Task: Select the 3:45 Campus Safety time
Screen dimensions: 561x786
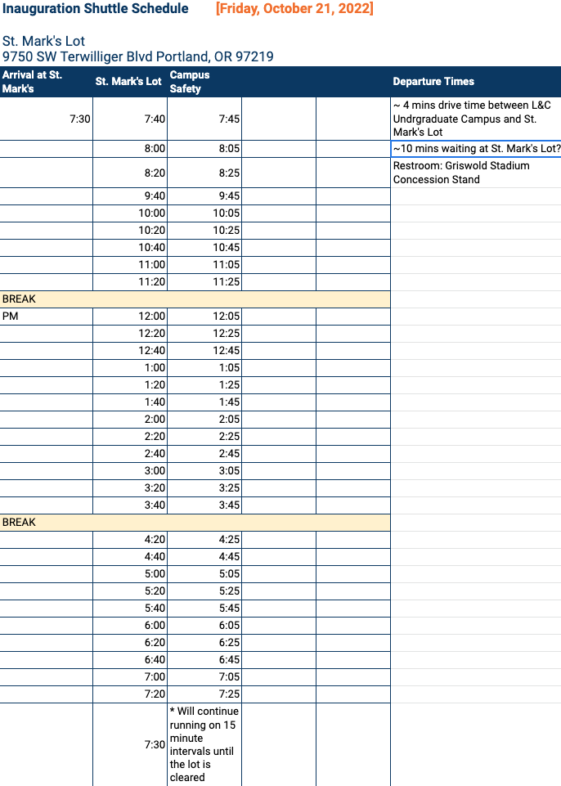Action: [x=204, y=505]
